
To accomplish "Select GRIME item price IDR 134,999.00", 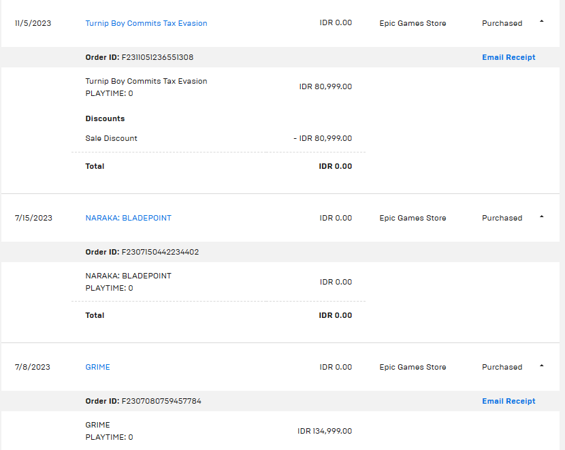I will coord(325,431).
